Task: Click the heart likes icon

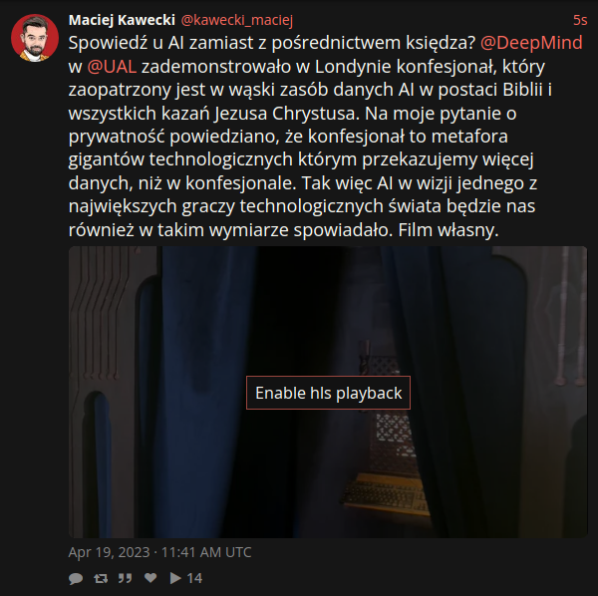Action: click(x=150, y=578)
